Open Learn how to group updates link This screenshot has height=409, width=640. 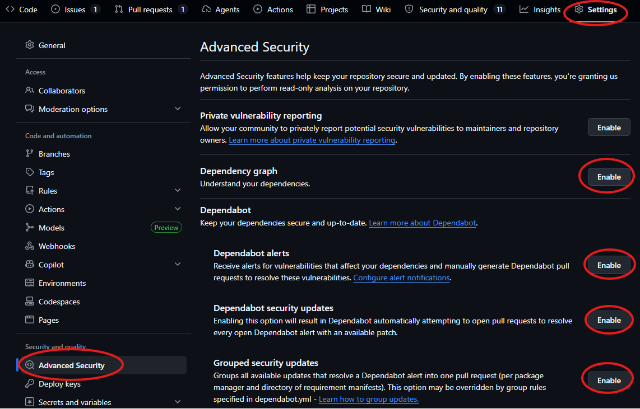[x=369, y=399]
